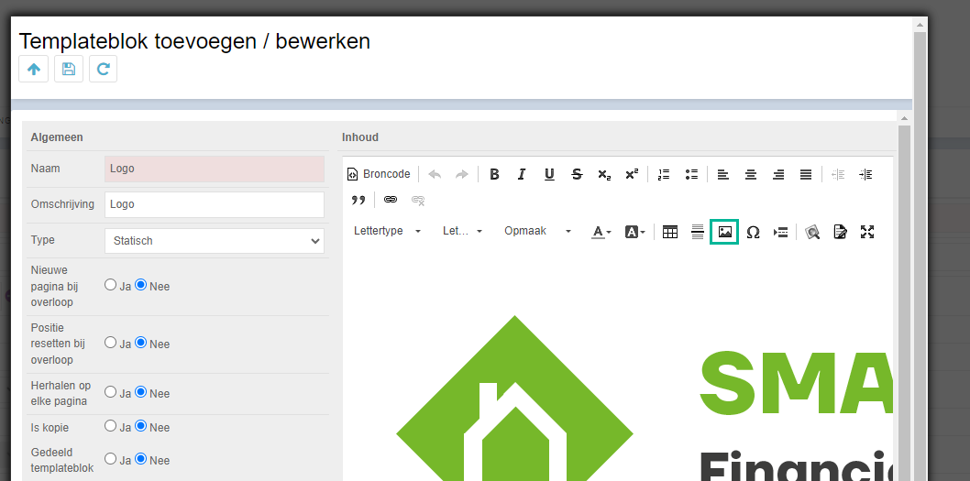
Task: Align text right
Action: [x=778, y=174]
